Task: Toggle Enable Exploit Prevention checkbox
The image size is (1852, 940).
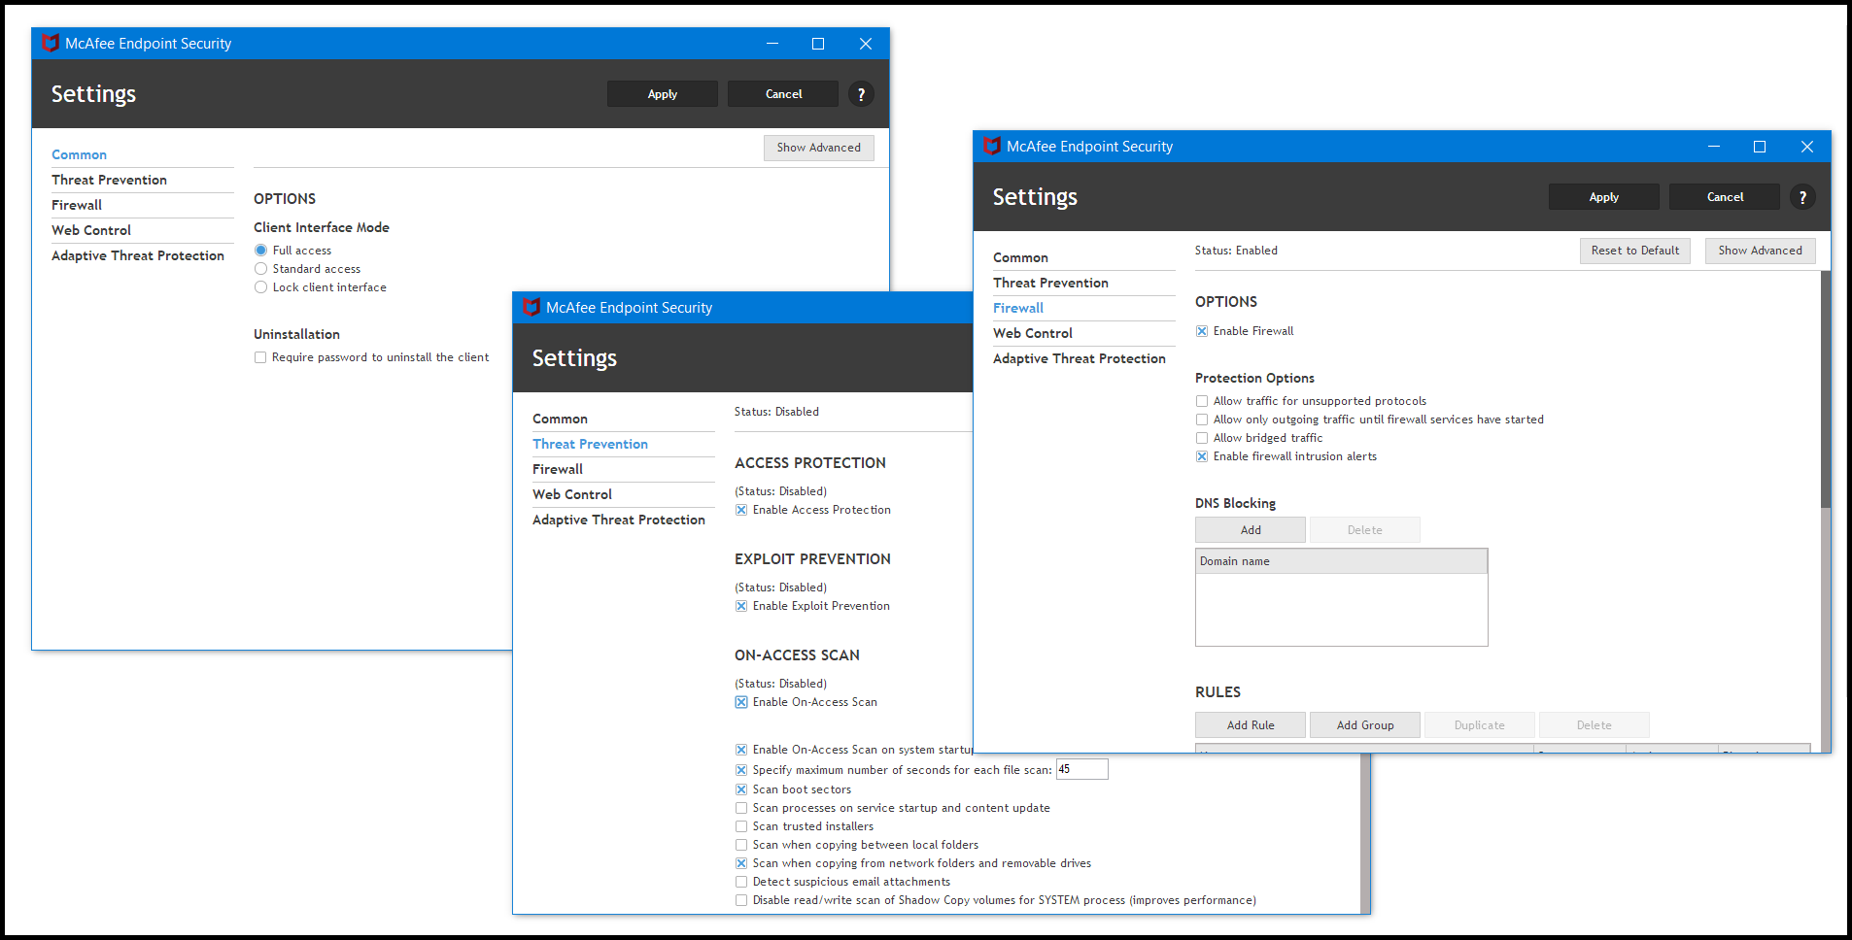Action: point(741,606)
